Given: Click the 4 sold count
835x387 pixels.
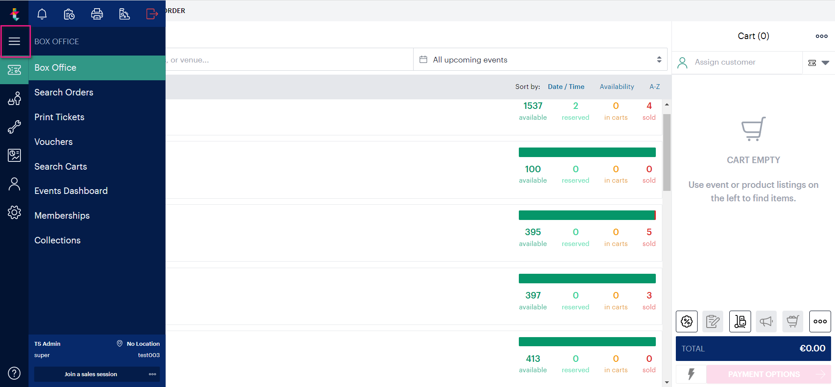Looking at the screenshot, I should click(649, 106).
